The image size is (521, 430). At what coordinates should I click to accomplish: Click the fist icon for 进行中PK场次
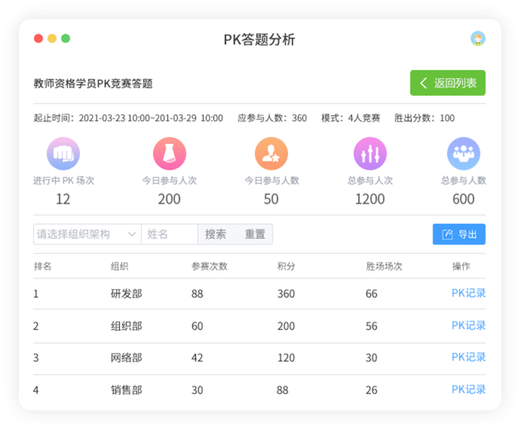point(63,154)
